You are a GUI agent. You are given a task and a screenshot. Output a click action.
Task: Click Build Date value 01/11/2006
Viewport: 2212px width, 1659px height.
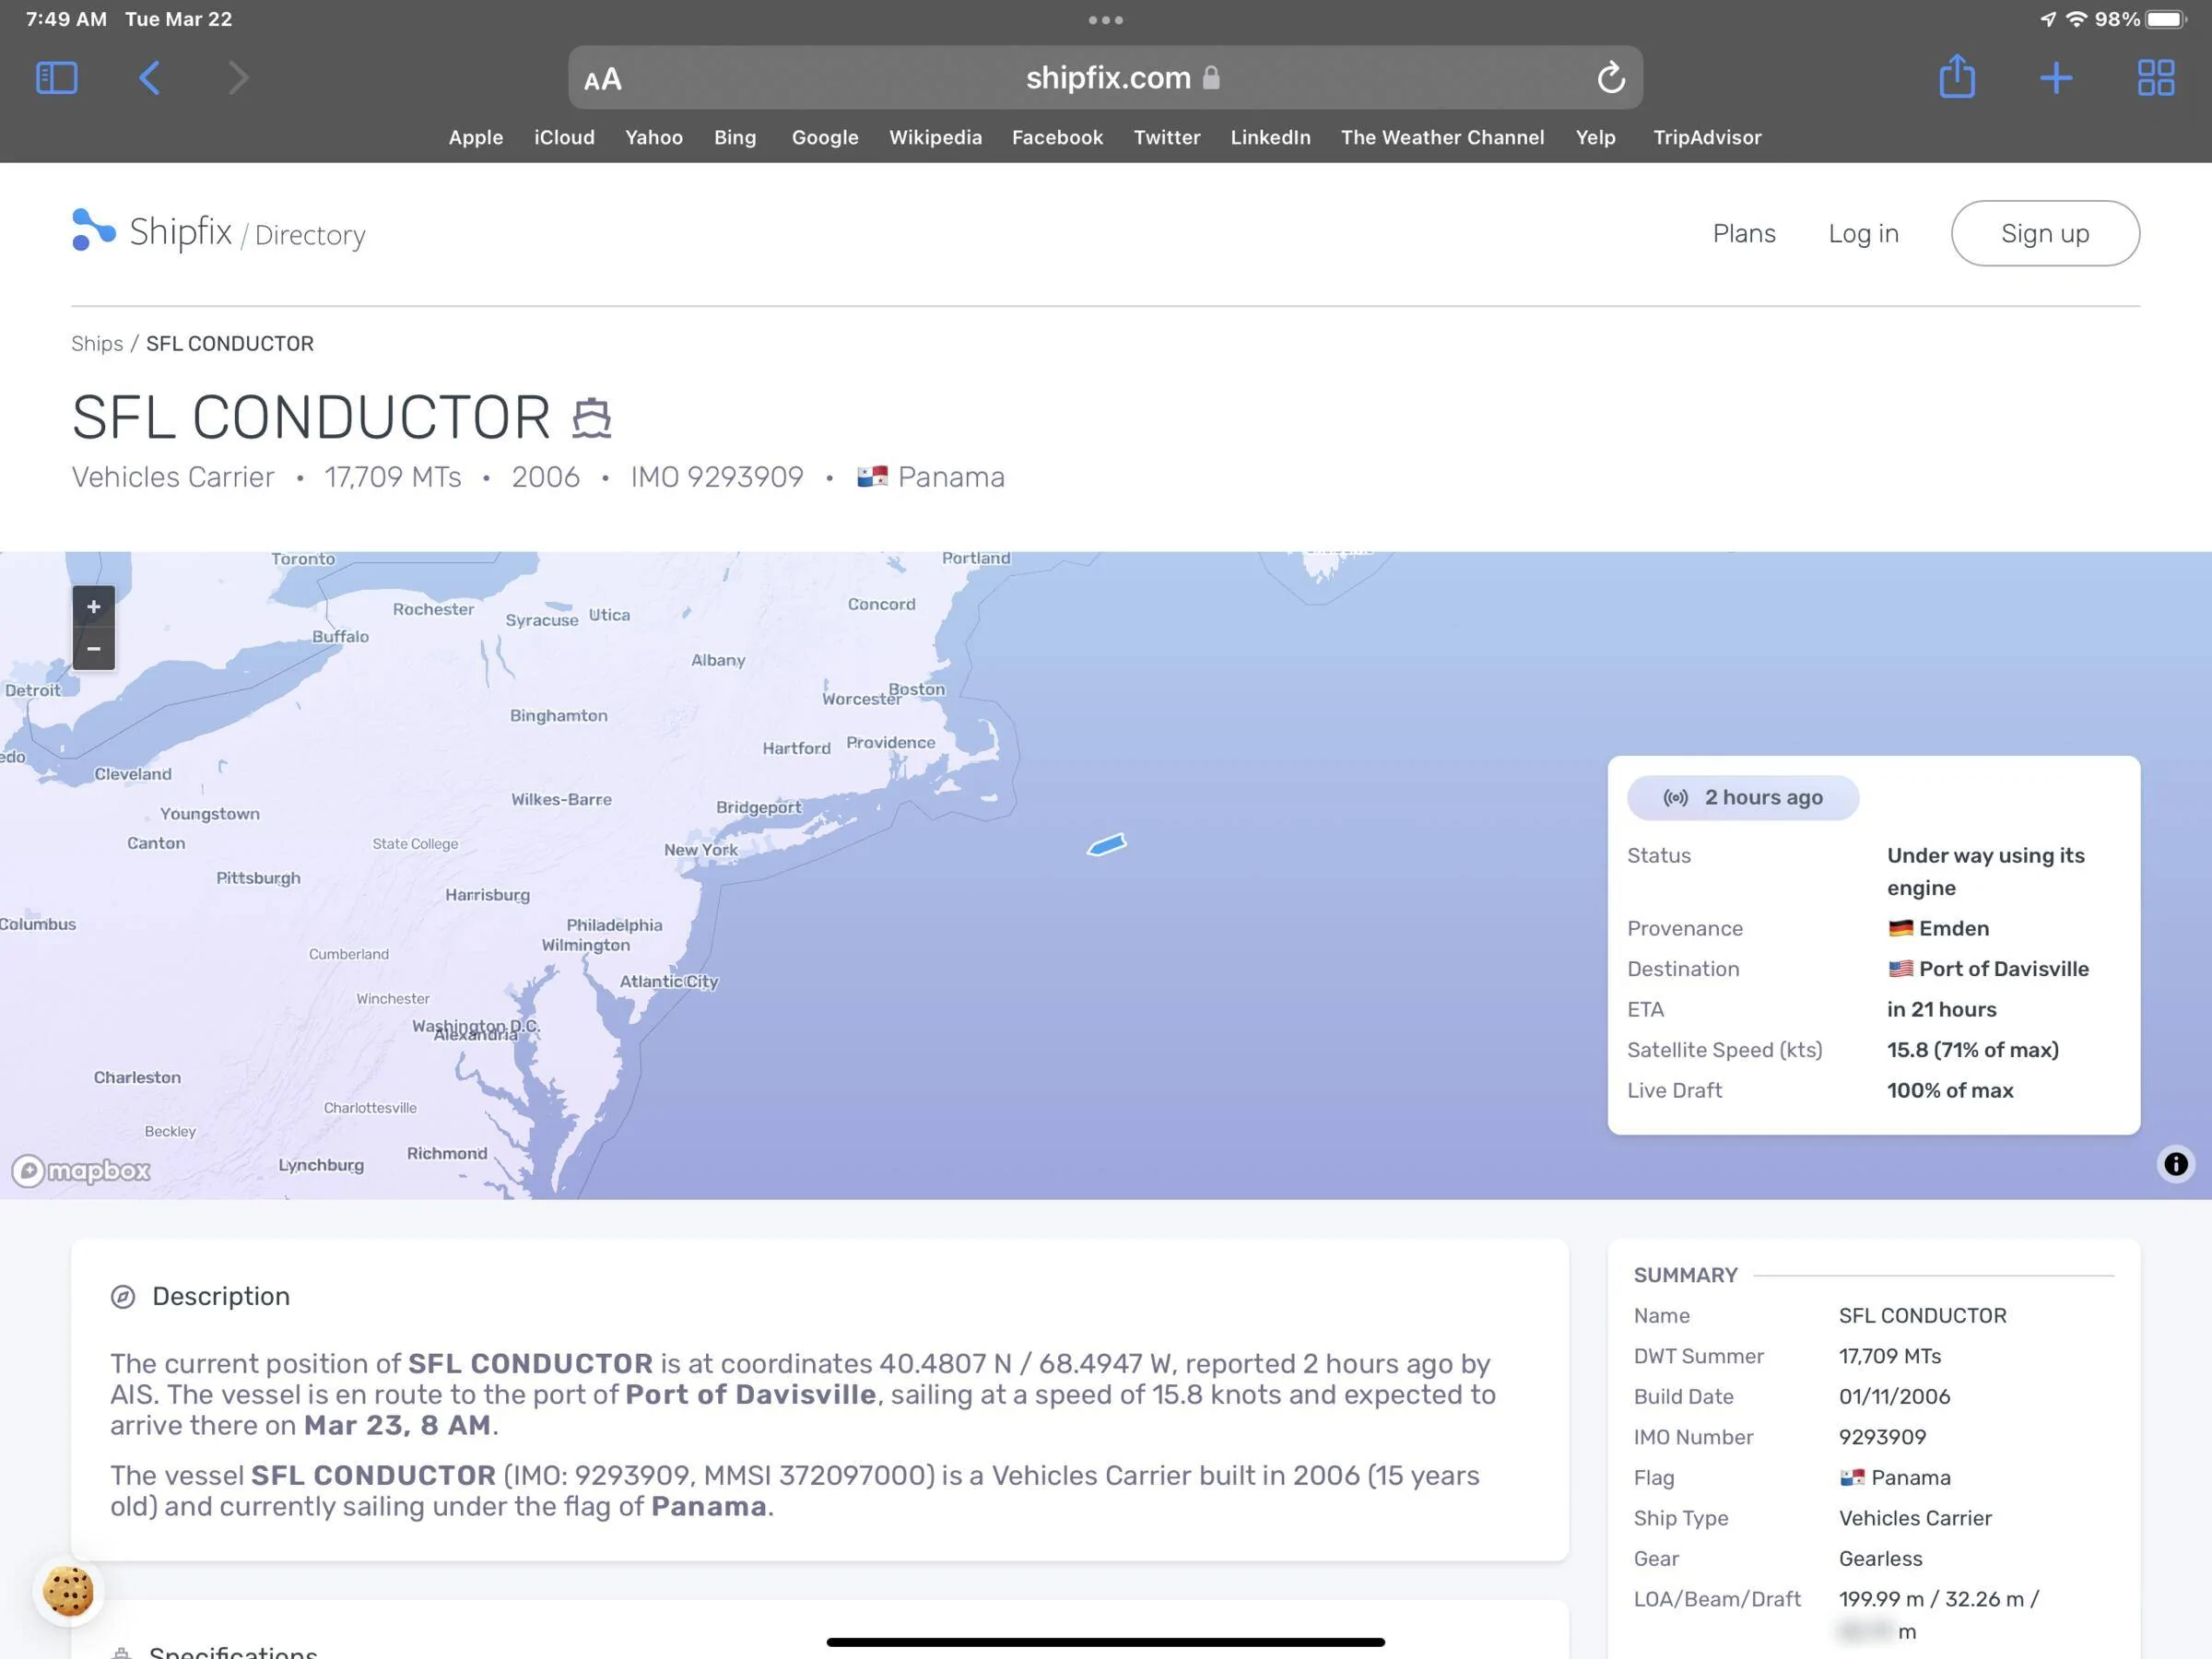click(x=1894, y=1397)
